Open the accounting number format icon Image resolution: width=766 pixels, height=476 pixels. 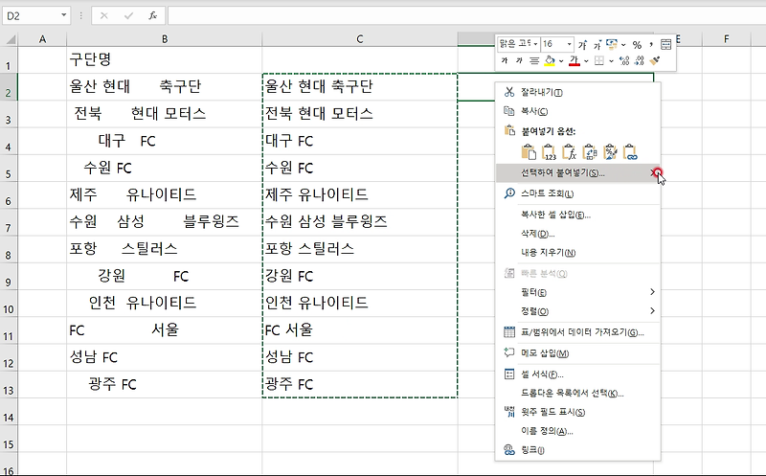612,44
